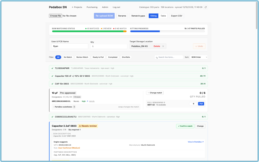Filter by Review Match
Viewport: 259px width, 162px height.
[82, 57]
